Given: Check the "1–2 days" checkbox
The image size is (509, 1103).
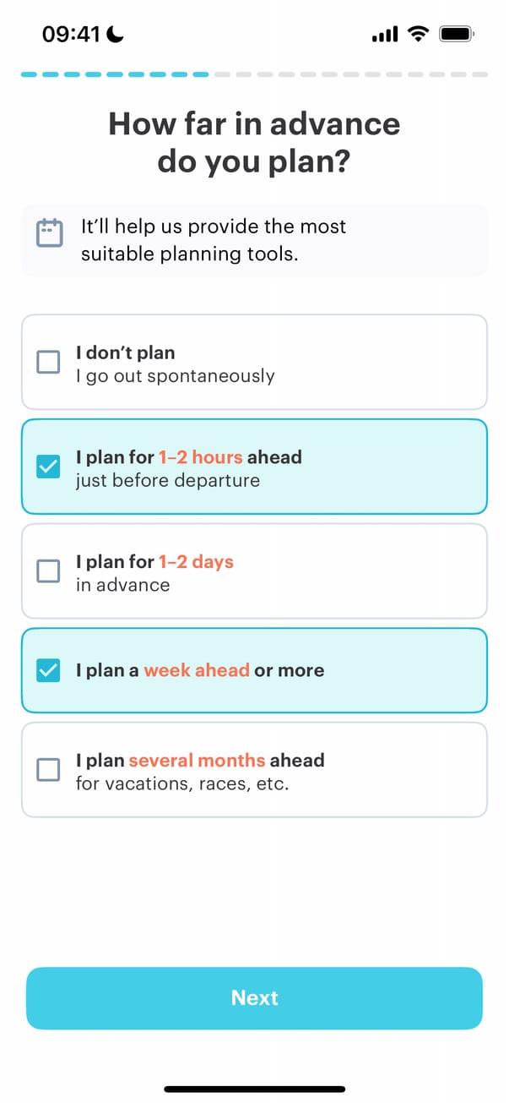Looking at the screenshot, I should [49, 571].
